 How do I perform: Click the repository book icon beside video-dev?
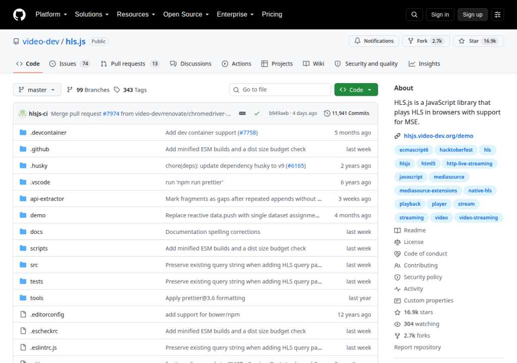click(16, 41)
